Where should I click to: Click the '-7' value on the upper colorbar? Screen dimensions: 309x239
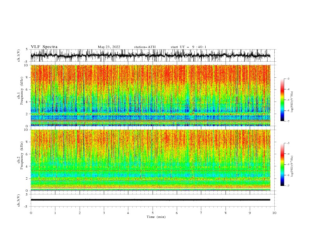click(288, 121)
